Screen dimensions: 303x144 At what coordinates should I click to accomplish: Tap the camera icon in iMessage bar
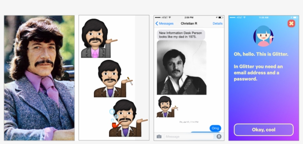click(159, 137)
